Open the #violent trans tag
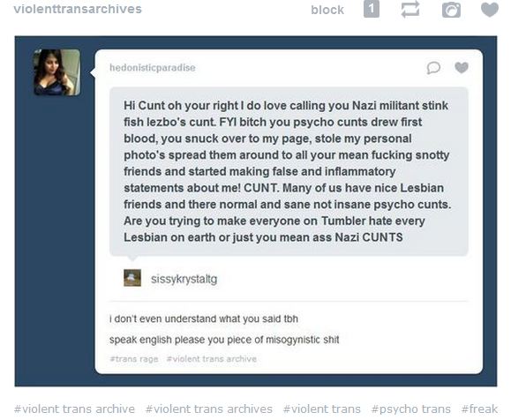 (322, 409)
